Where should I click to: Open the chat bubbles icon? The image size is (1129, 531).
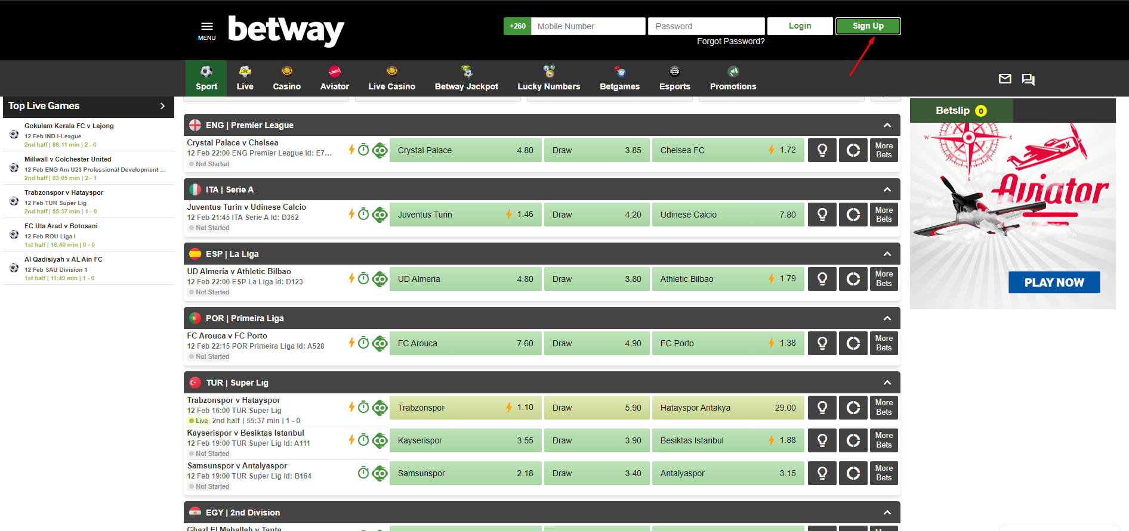click(1028, 79)
